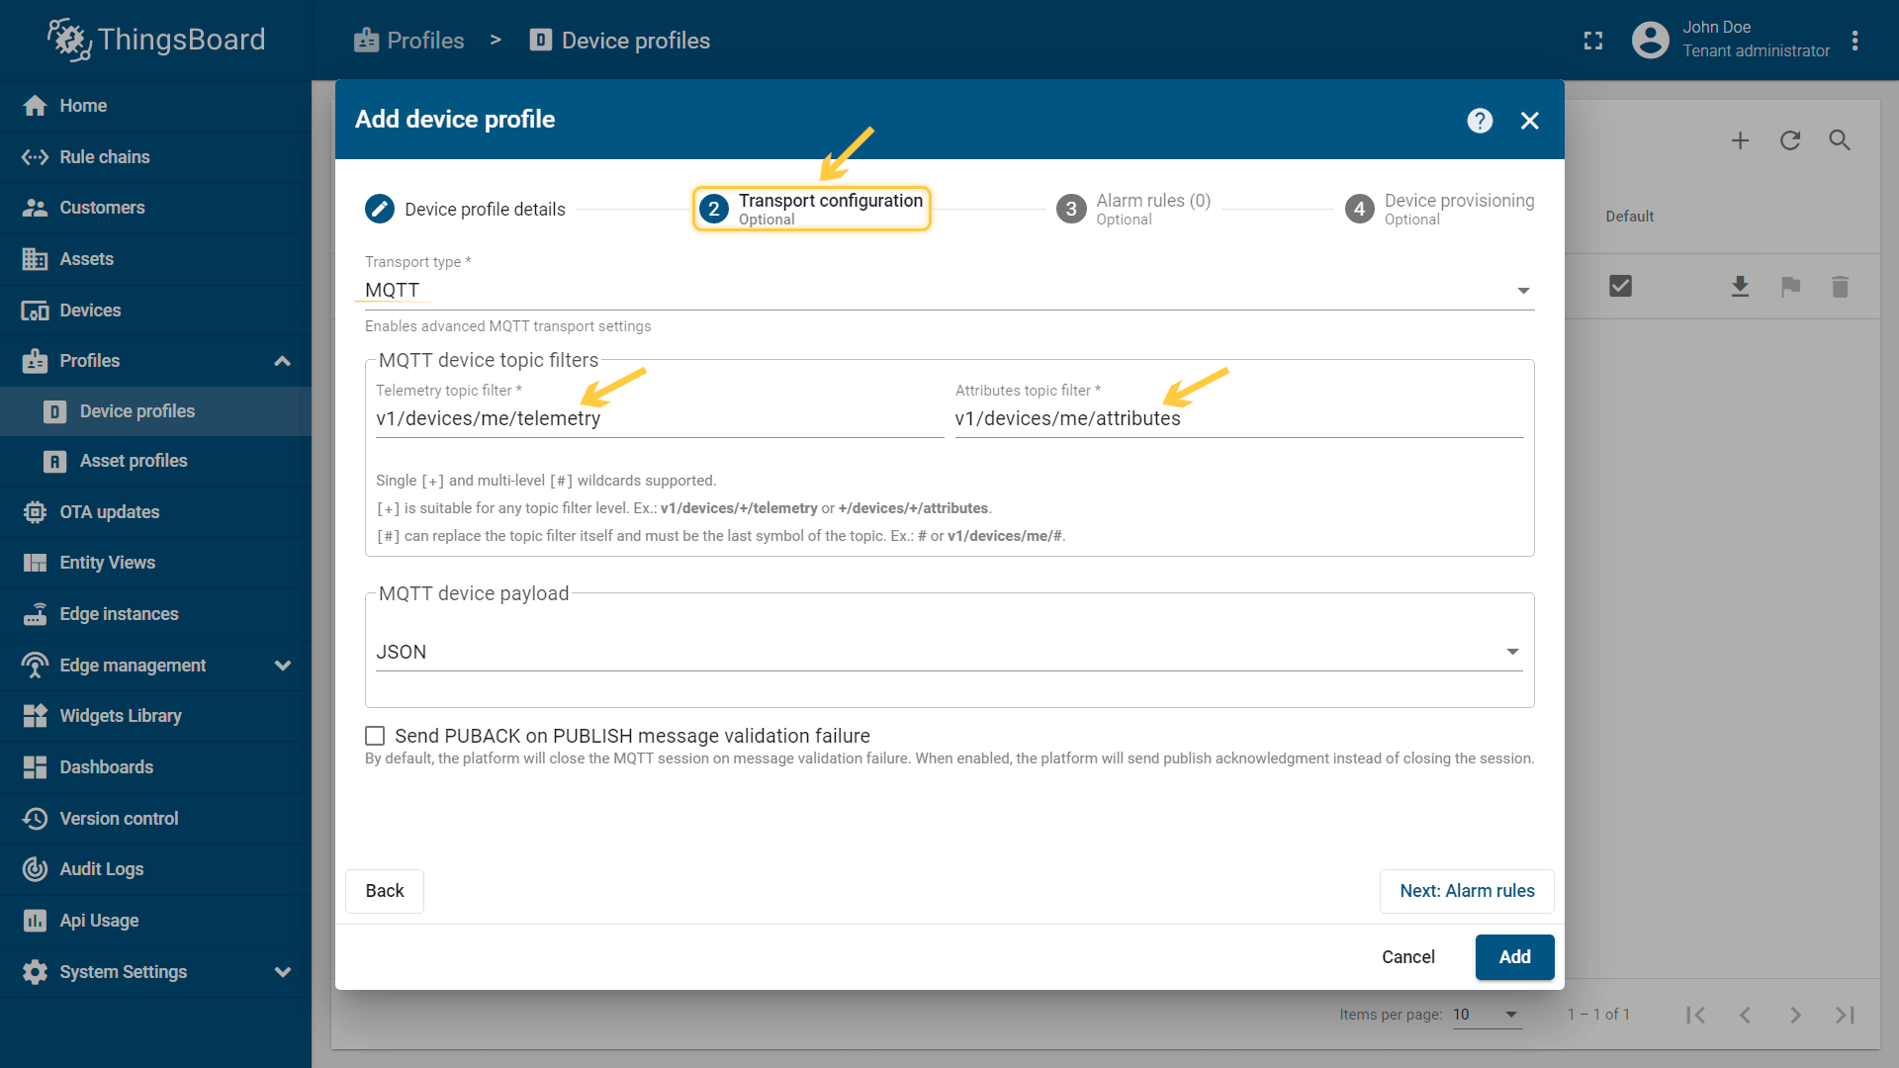The width and height of the screenshot is (1899, 1068).
Task: Click the ThingsBoard logo
Action: pyautogui.click(x=156, y=40)
